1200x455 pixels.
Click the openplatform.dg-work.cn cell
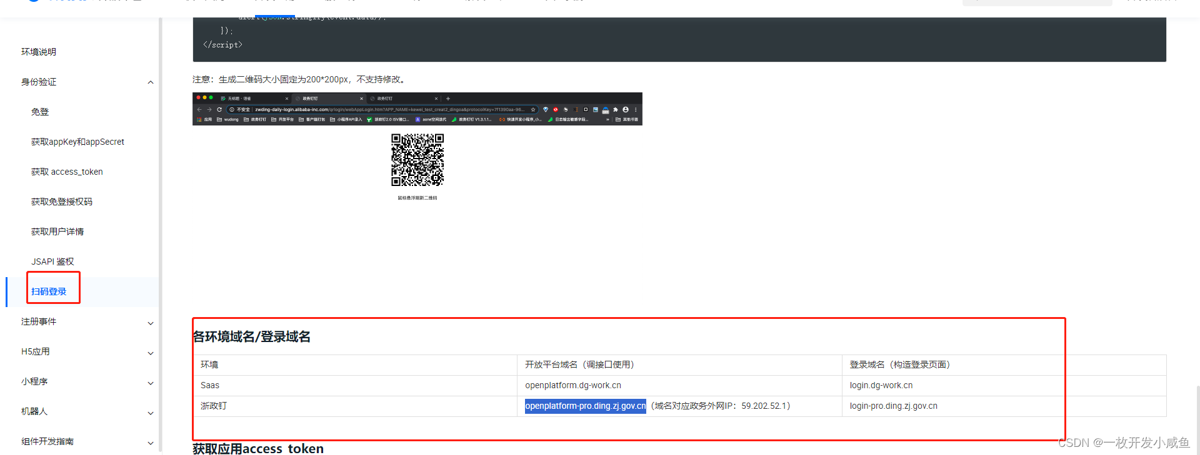tap(679, 386)
